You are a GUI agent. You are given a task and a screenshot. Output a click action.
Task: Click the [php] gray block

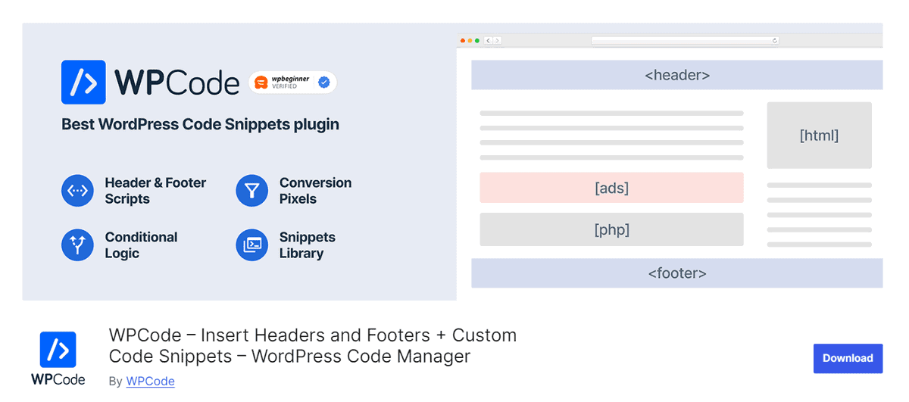(611, 229)
